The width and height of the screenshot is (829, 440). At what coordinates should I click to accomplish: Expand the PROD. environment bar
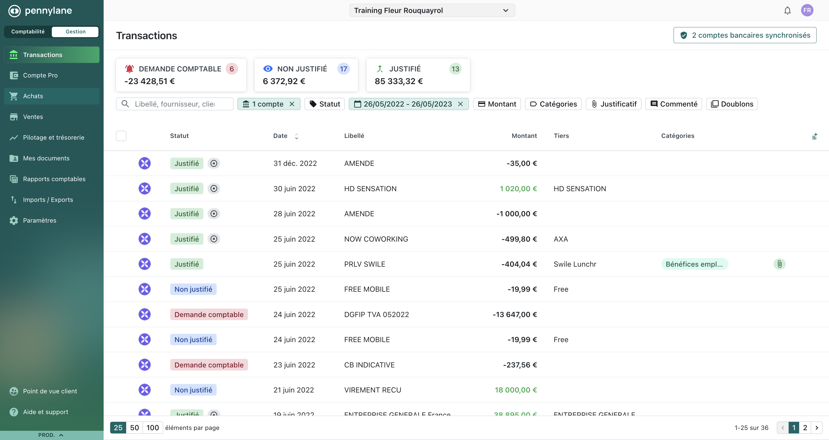tap(52, 435)
